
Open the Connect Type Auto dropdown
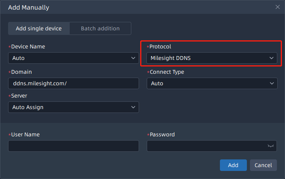208,83
